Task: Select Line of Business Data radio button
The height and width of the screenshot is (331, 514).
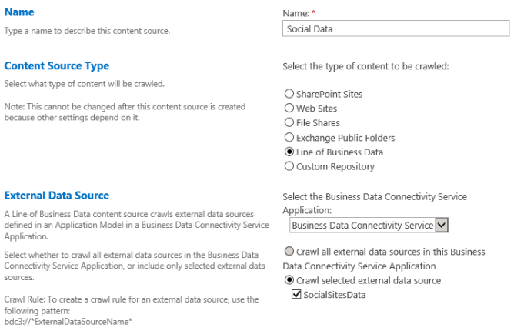Action: click(289, 152)
